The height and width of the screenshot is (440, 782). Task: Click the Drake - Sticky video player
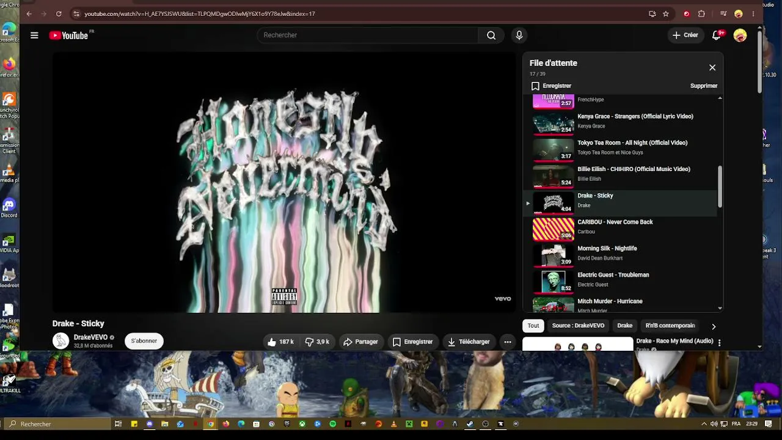tap(285, 182)
